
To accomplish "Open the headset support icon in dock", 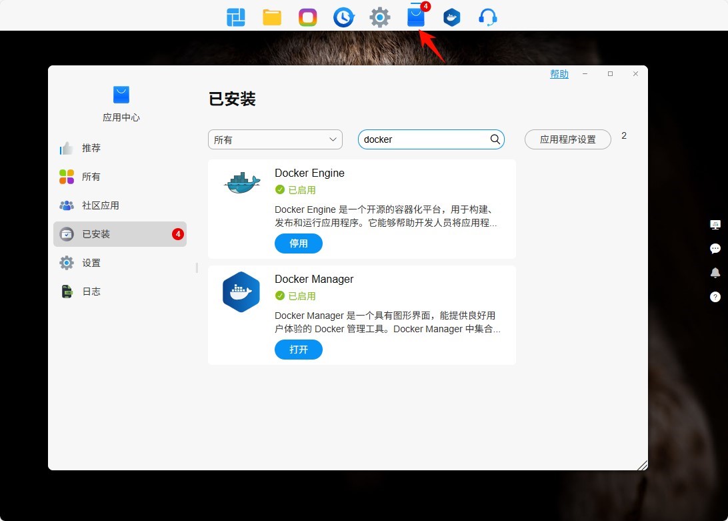I will 487,17.
